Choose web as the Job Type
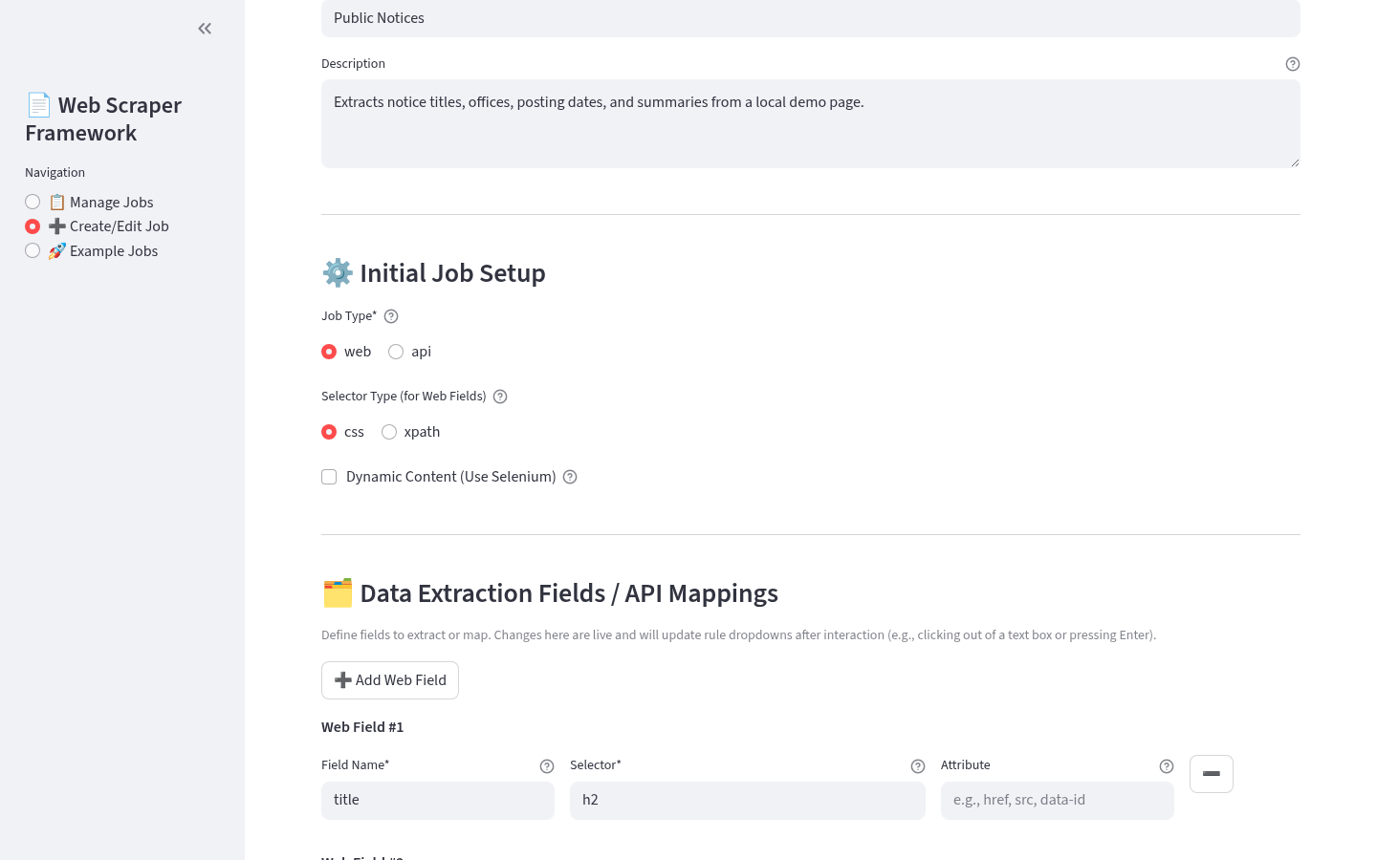 (x=346, y=352)
